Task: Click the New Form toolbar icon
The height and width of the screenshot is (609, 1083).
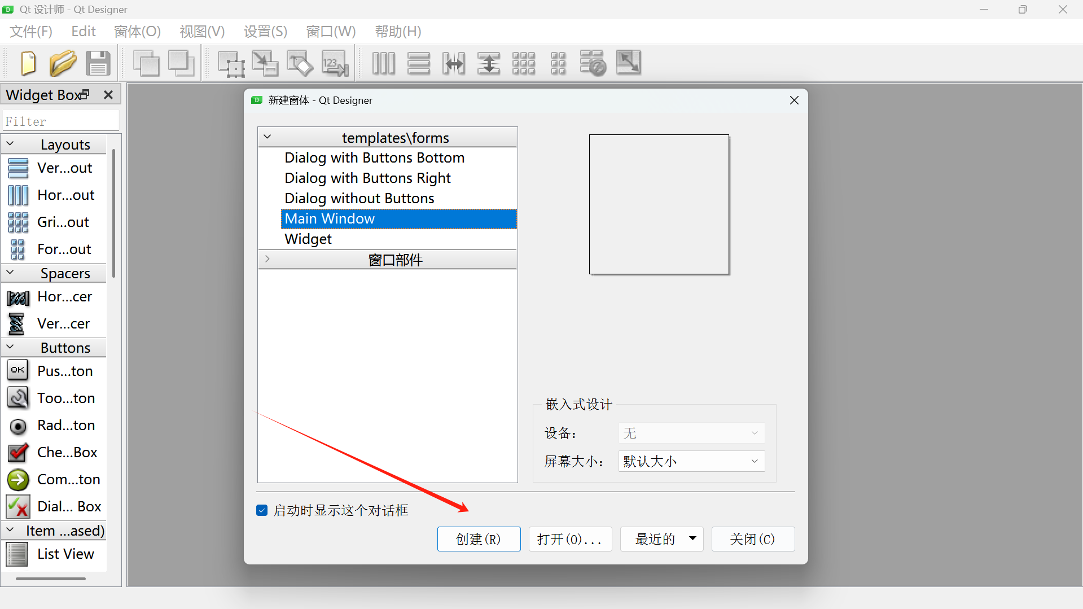Action: point(28,63)
